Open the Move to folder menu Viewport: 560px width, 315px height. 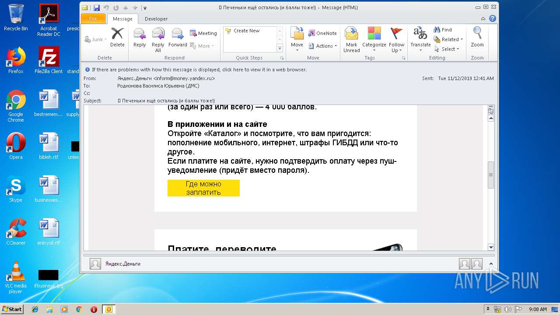pos(297,40)
